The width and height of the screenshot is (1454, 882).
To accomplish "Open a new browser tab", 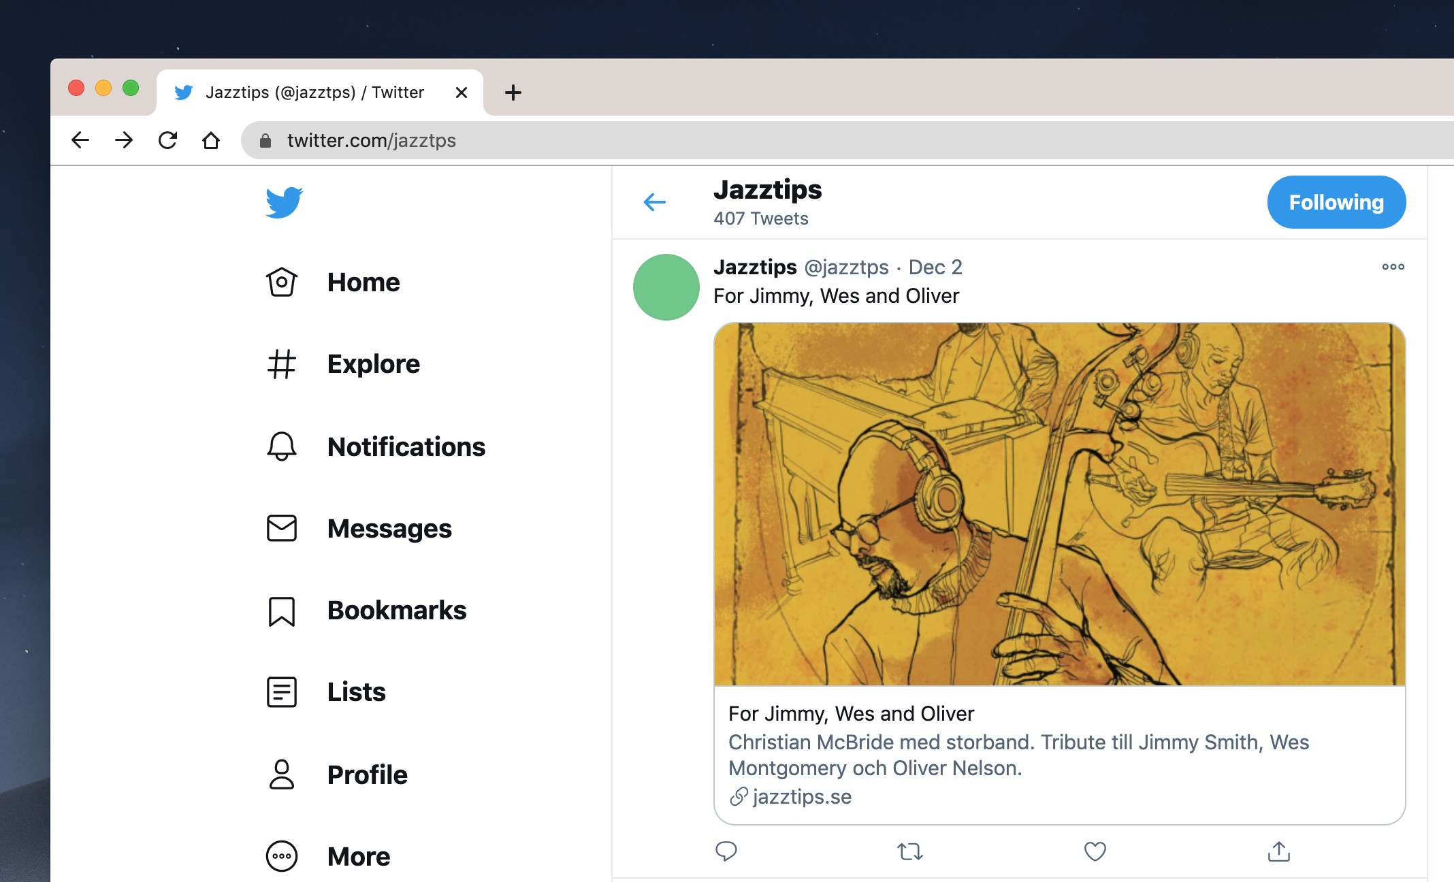I will pyautogui.click(x=513, y=93).
